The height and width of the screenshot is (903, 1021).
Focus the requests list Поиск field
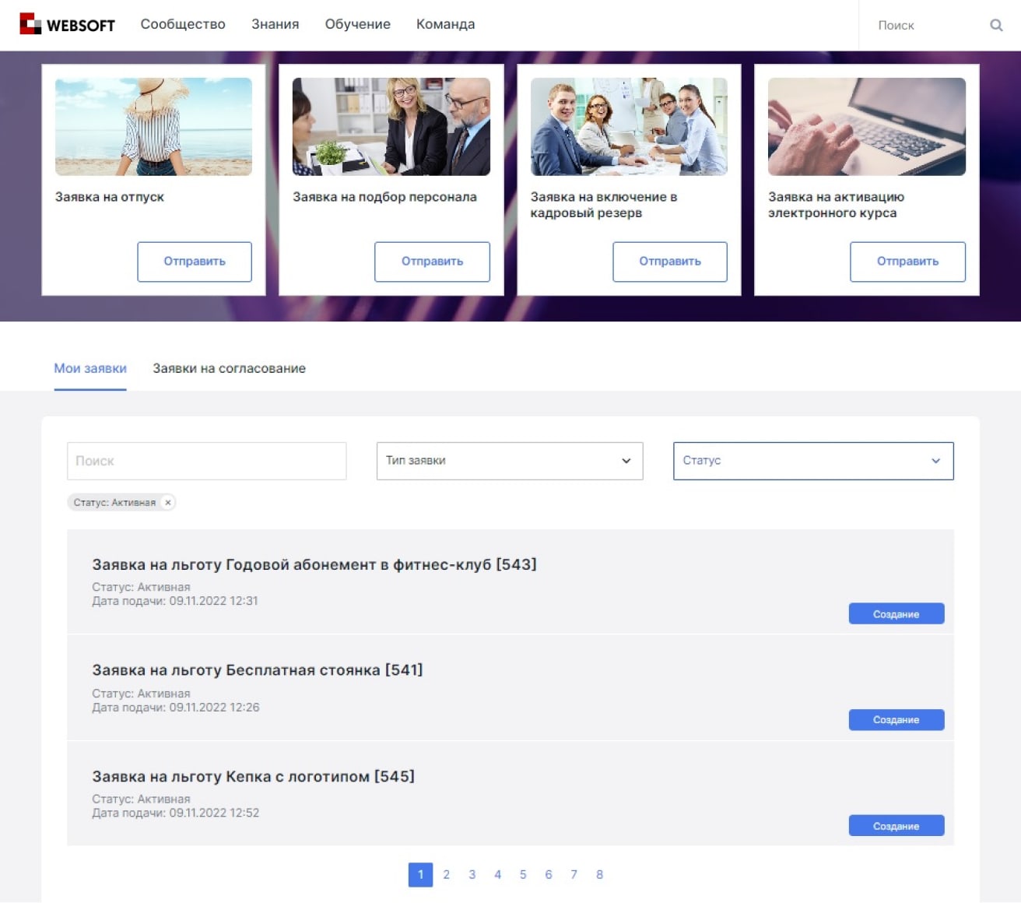pos(207,461)
